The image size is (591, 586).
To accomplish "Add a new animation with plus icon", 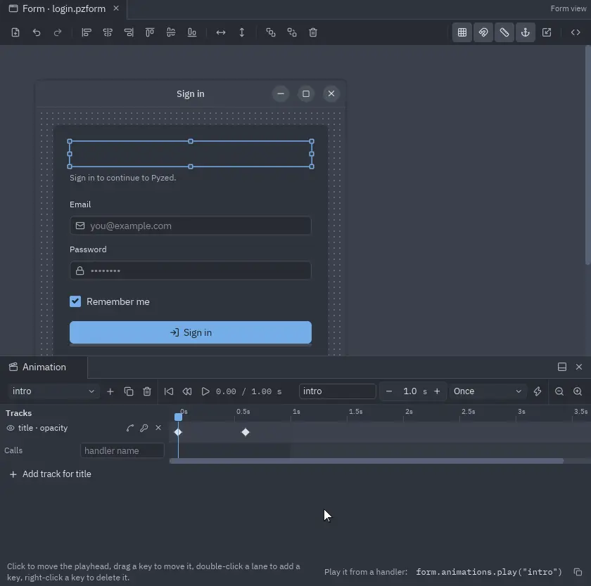I will coord(110,391).
